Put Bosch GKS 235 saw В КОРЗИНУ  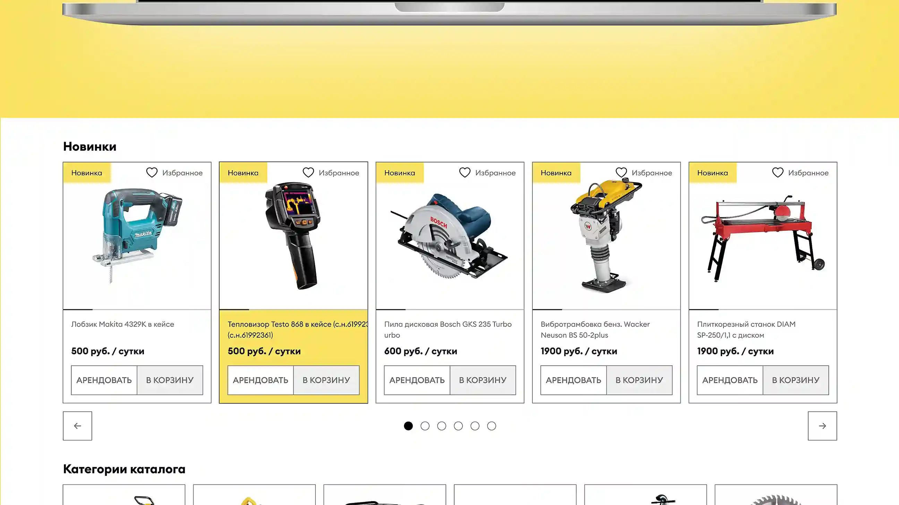483,380
